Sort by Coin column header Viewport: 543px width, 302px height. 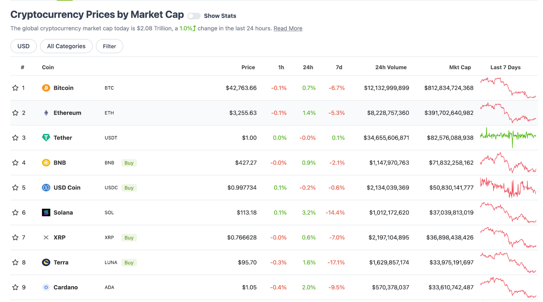pos(48,67)
